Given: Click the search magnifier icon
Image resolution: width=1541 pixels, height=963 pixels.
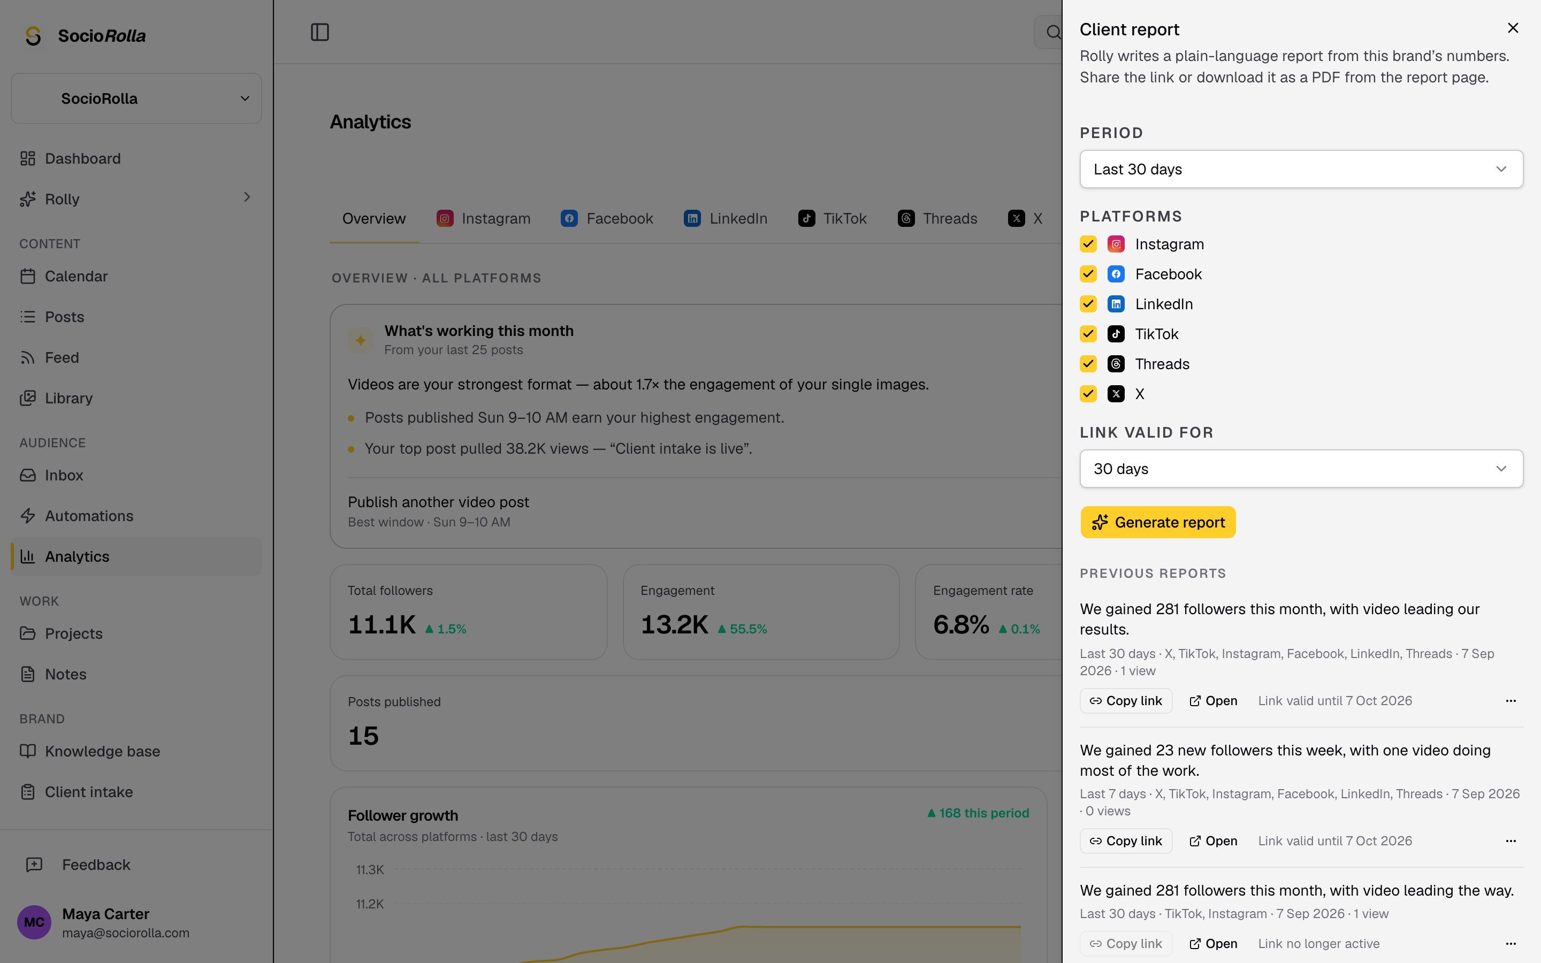Looking at the screenshot, I should point(1053,32).
